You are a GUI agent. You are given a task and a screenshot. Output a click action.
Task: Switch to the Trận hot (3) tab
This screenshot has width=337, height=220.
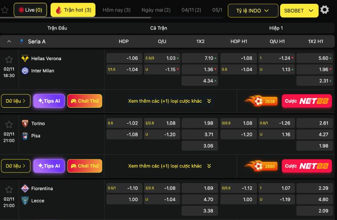[x=73, y=10]
